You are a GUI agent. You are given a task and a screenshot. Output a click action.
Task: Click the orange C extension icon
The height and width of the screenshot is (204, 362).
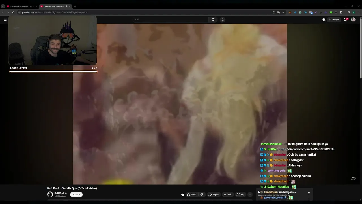click(x=290, y=12)
